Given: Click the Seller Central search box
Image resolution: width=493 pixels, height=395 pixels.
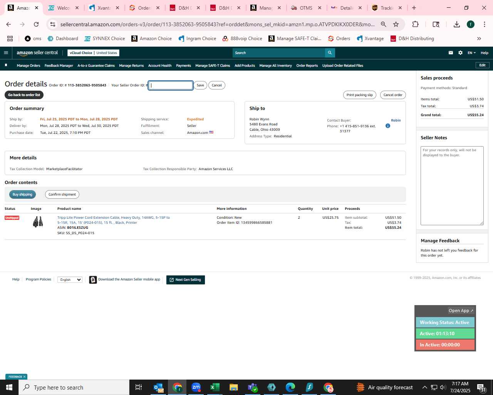Looking at the screenshot, I should coord(279,53).
